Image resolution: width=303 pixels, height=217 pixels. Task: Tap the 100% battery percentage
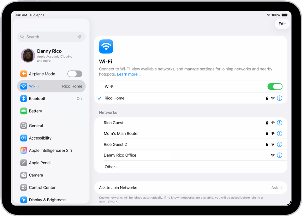276,15
